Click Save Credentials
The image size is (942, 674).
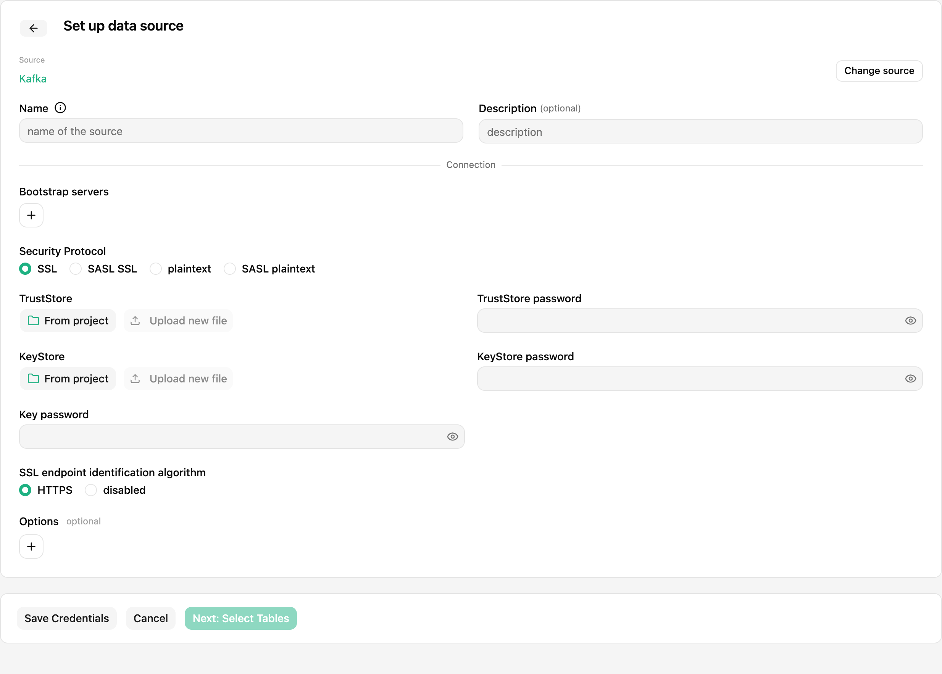(66, 618)
